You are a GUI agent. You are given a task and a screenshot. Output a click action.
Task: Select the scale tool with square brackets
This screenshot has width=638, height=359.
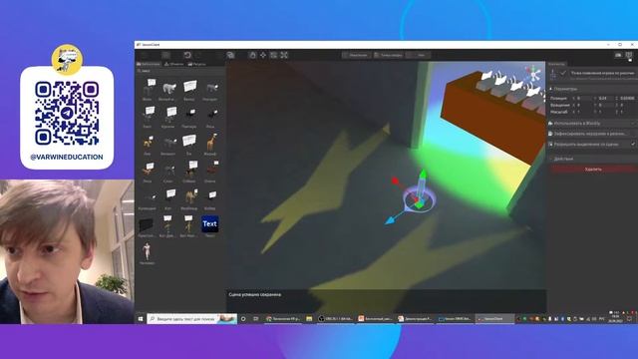point(273,55)
